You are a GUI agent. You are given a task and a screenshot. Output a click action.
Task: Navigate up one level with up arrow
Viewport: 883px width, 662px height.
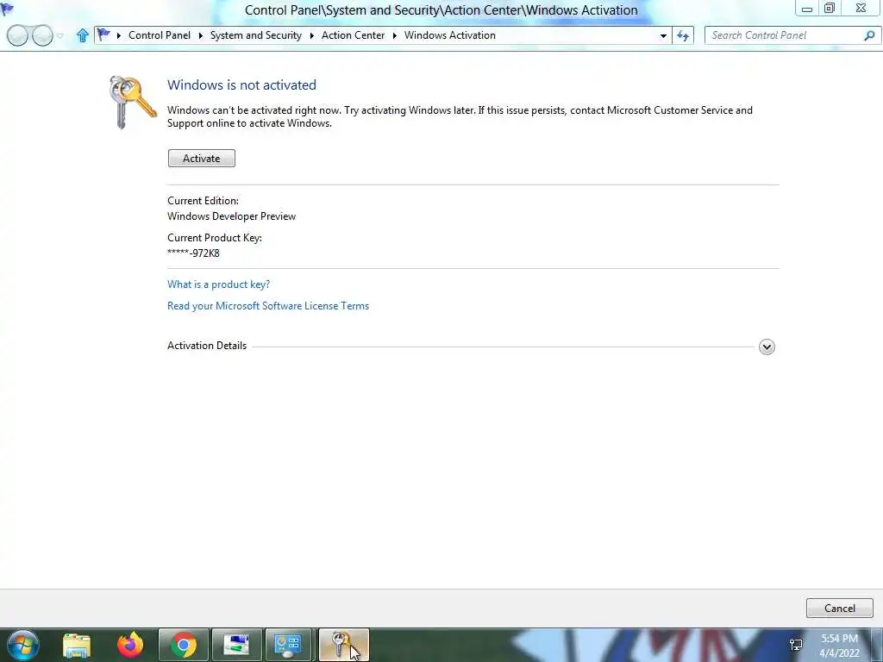tap(83, 35)
